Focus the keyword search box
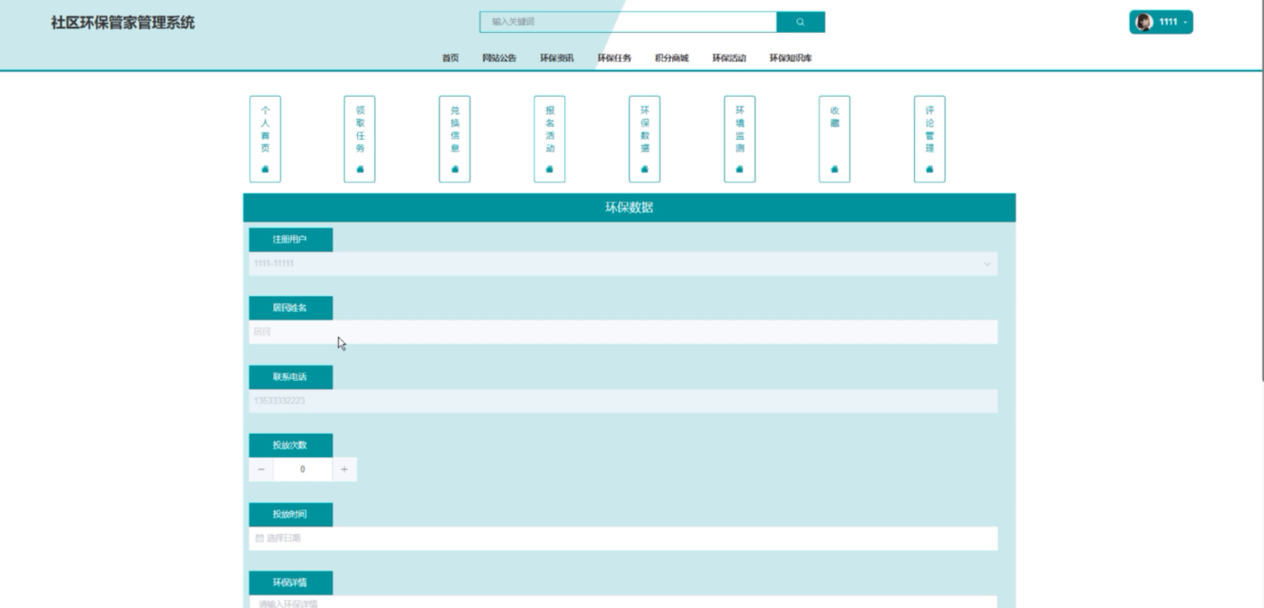 (627, 22)
